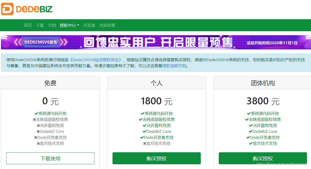Click the check icon beside 允许盈利性质 in 个人 card
The height and width of the screenshot is (169, 311).
click(144, 126)
